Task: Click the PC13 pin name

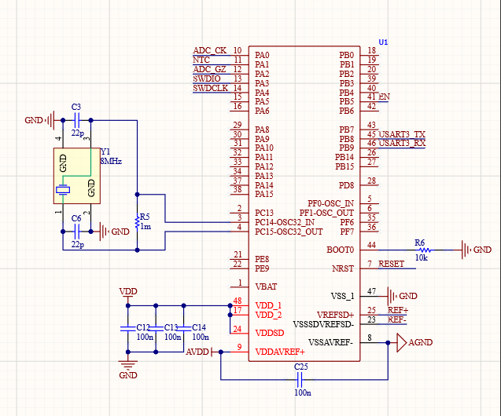Action: click(264, 213)
